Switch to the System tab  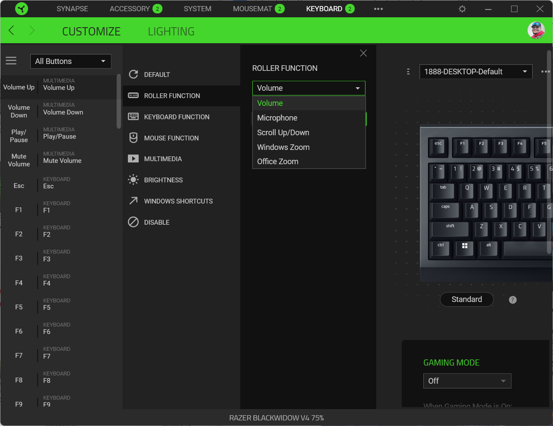pos(197,9)
